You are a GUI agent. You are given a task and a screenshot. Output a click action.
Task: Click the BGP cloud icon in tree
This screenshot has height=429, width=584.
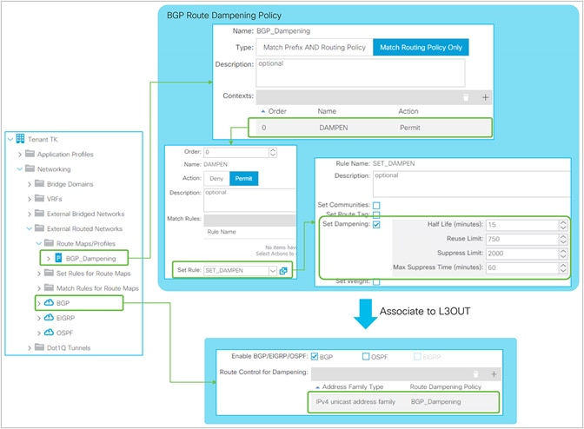point(50,302)
